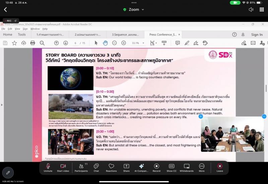Click the share link icon
Viewport: 268px width, 184px height.
[244, 43]
